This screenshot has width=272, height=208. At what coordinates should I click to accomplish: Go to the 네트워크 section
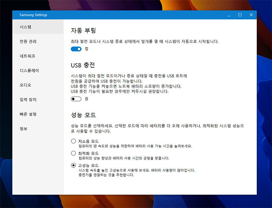[x=38, y=56]
